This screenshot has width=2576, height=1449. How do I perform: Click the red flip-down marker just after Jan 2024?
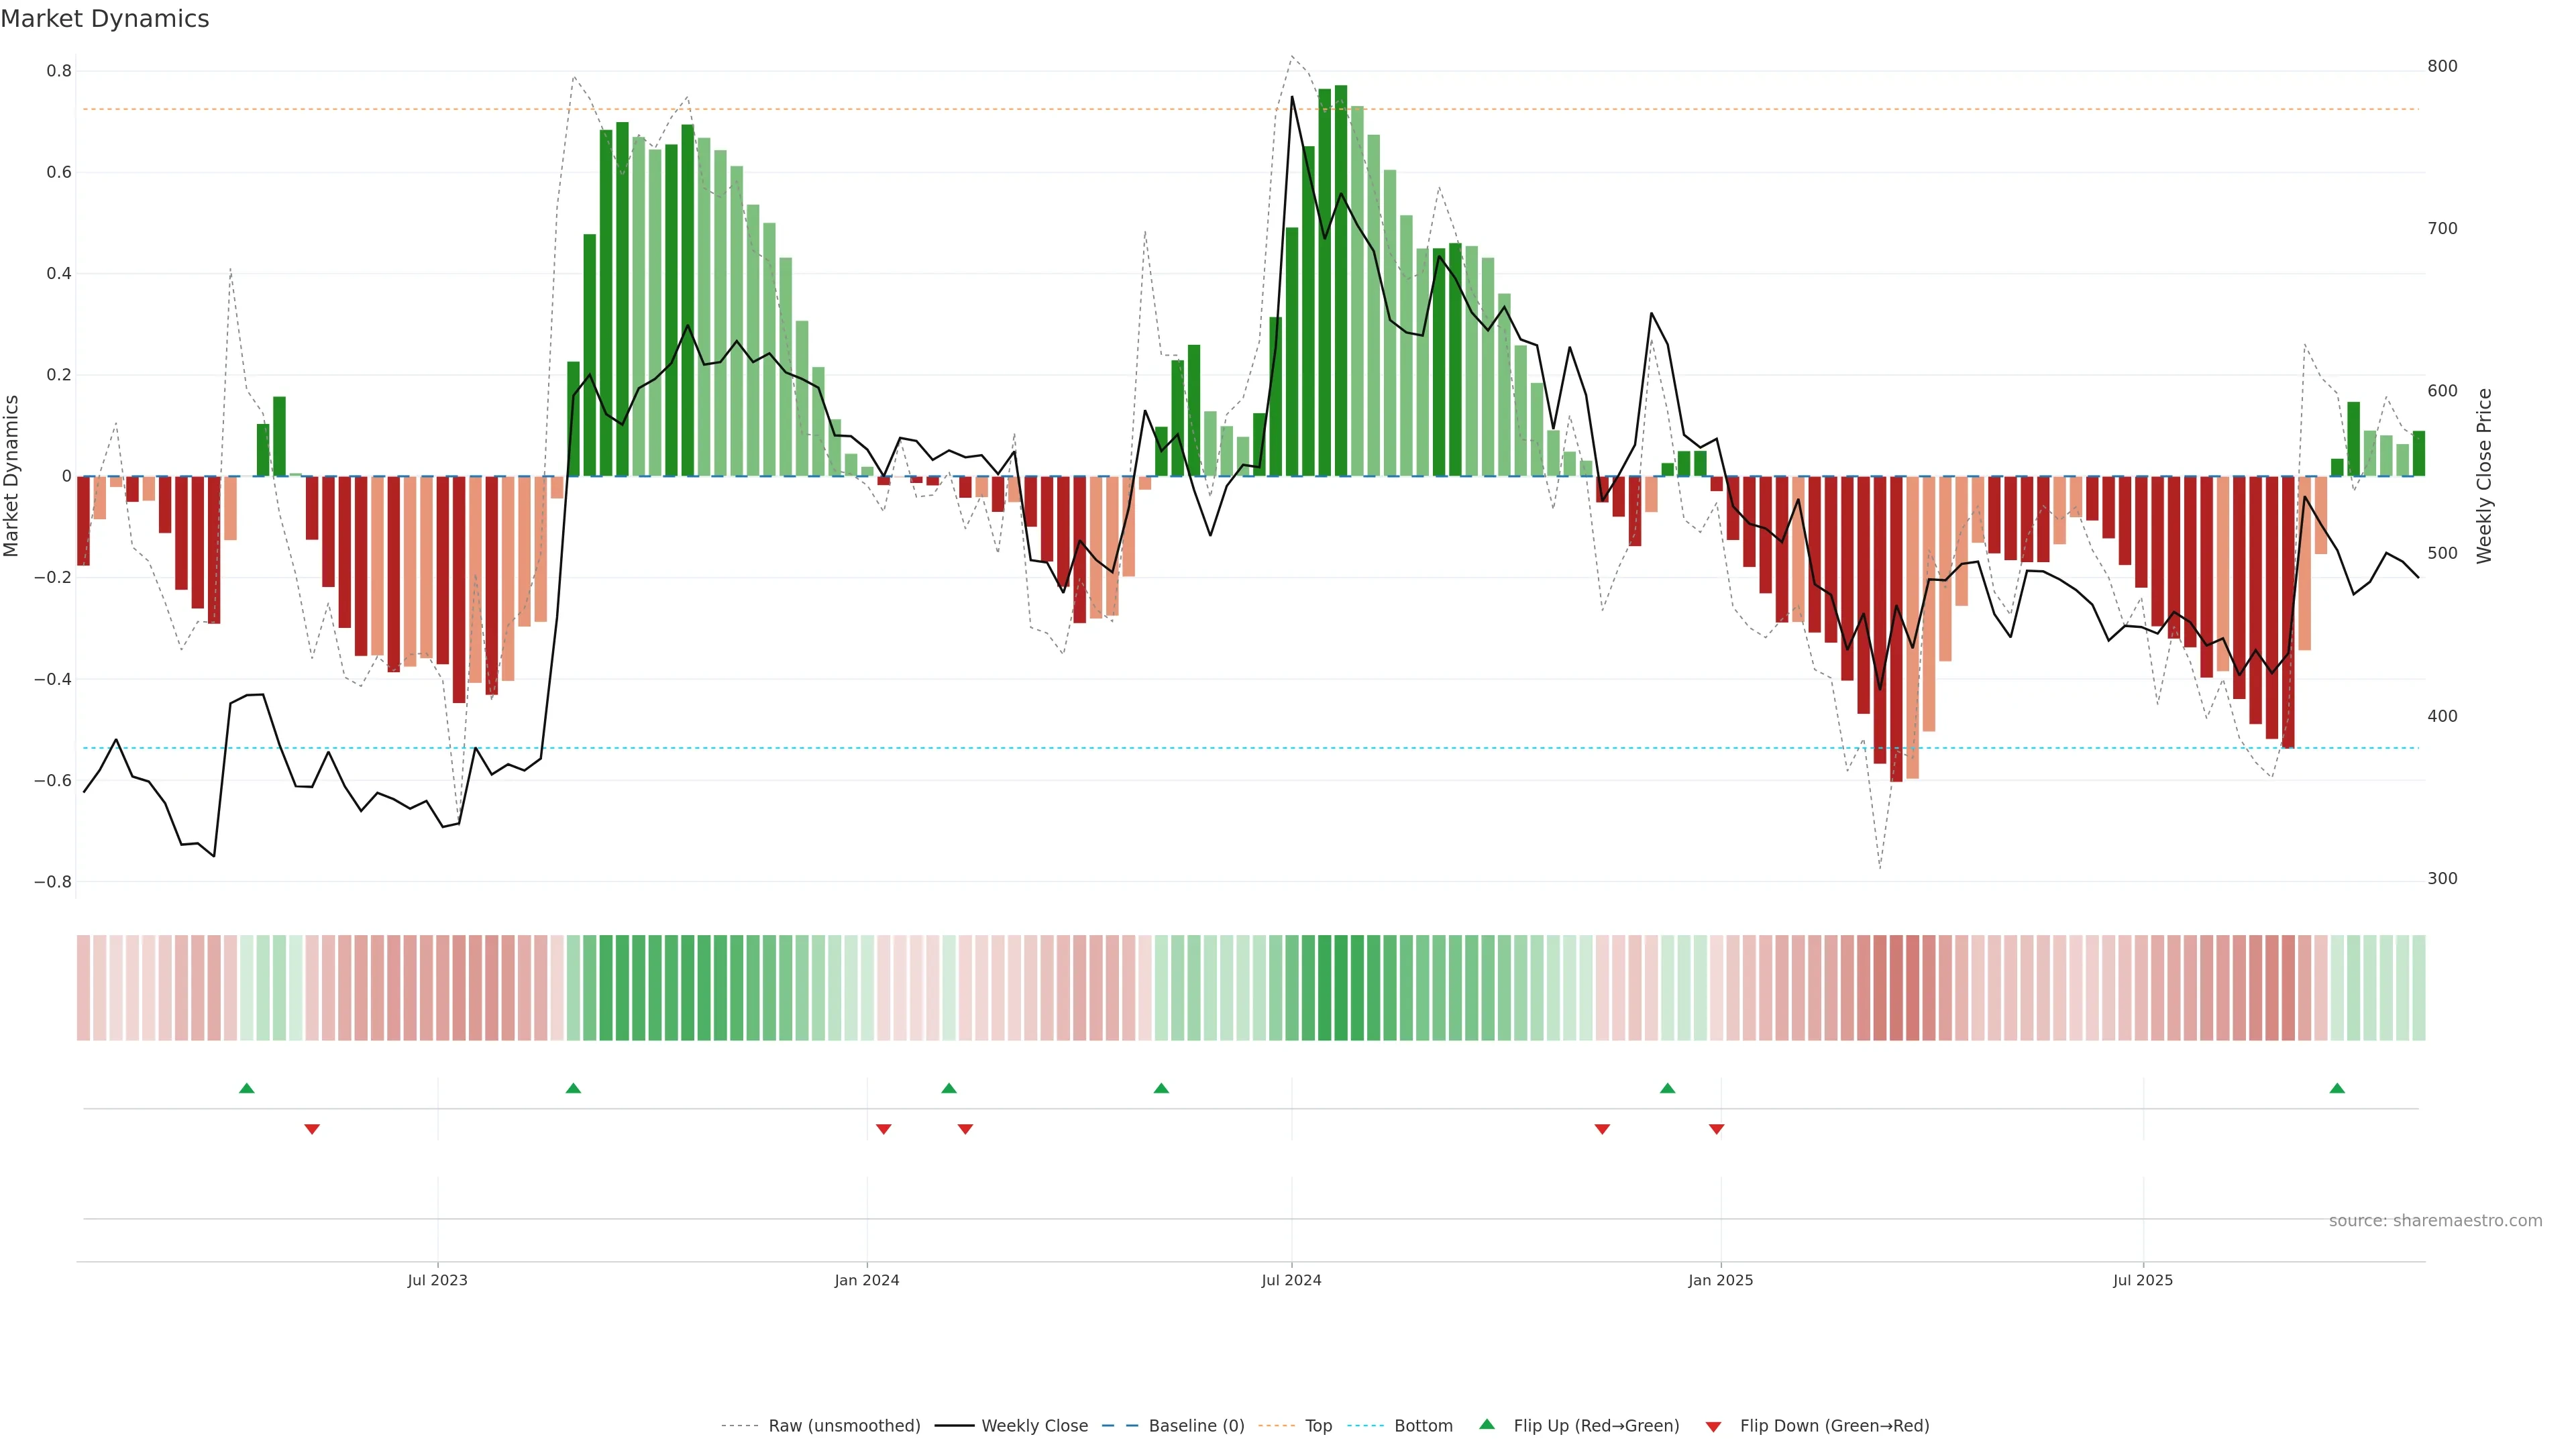point(884,1129)
